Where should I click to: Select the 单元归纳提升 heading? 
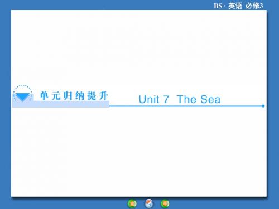coord(74,96)
